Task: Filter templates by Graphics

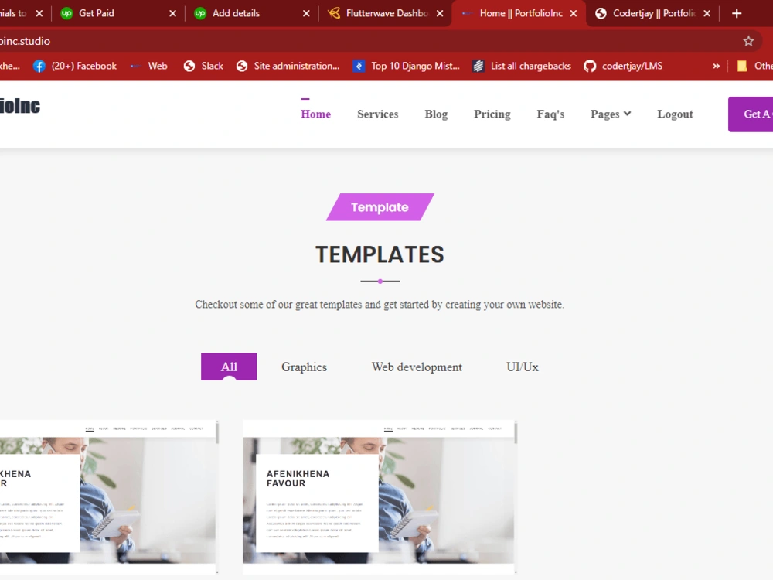Action: coord(304,367)
